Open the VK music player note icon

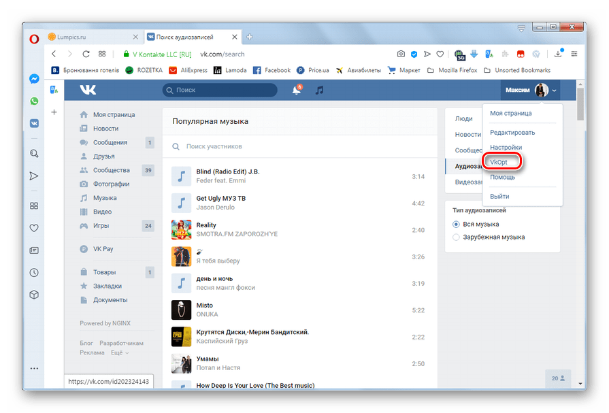point(319,90)
